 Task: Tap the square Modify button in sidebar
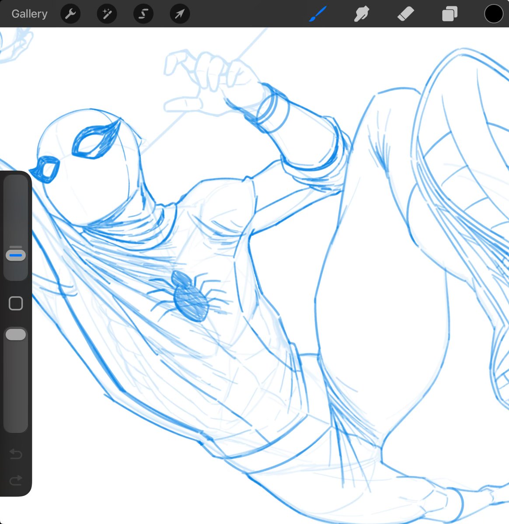(16, 303)
